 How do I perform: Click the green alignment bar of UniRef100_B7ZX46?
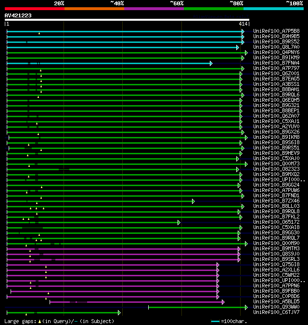(100, 201)
